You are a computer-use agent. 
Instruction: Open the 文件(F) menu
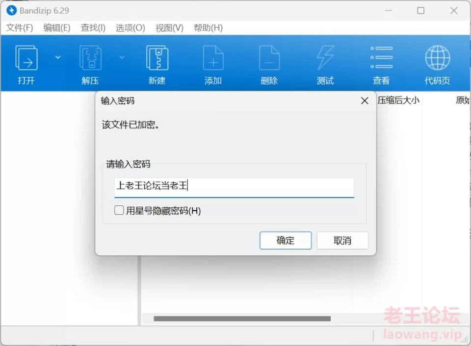pos(20,28)
